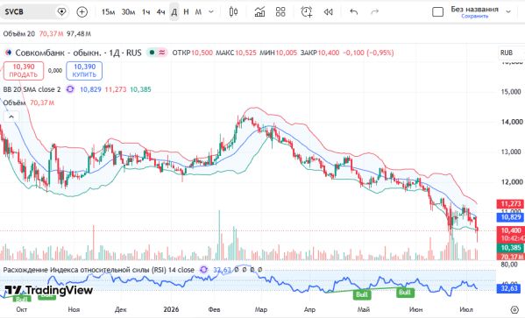Open the candlestick chart type menu

[233, 12]
